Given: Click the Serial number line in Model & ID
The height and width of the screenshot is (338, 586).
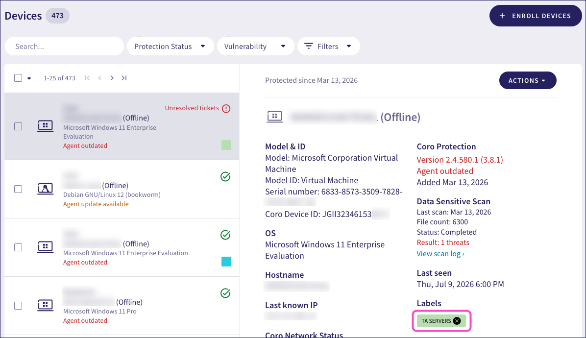Looking at the screenshot, I should tap(334, 192).
